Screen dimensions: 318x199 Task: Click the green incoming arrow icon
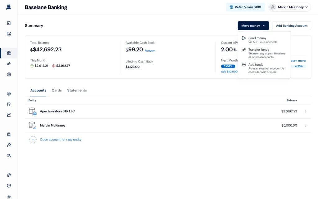32,66
